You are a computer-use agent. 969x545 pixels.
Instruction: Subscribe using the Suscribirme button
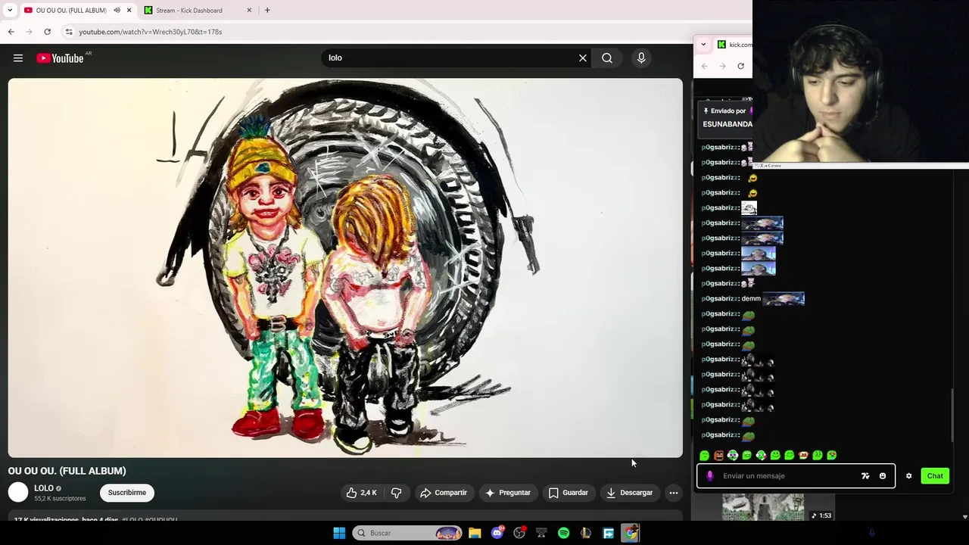click(127, 493)
